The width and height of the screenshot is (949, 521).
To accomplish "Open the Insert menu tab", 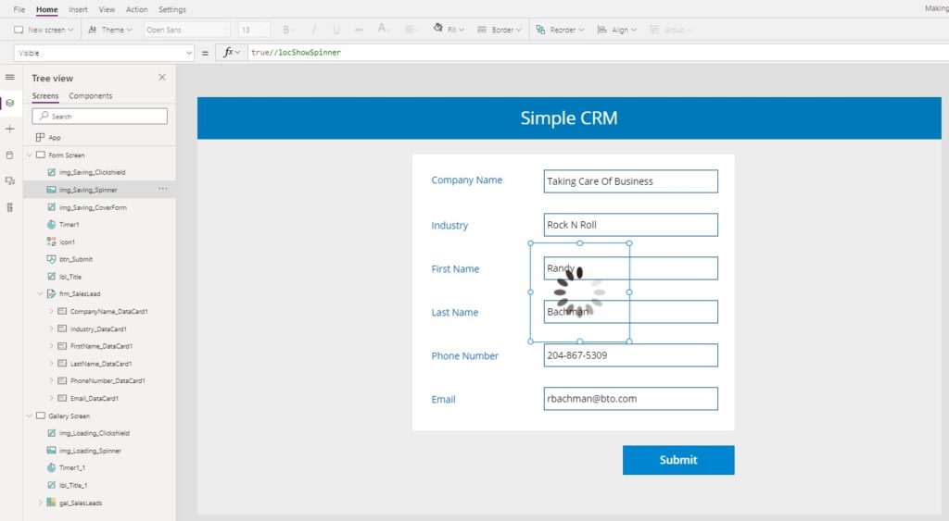I will [78, 9].
